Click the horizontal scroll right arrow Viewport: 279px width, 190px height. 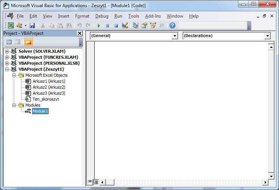[x=265, y=182]
